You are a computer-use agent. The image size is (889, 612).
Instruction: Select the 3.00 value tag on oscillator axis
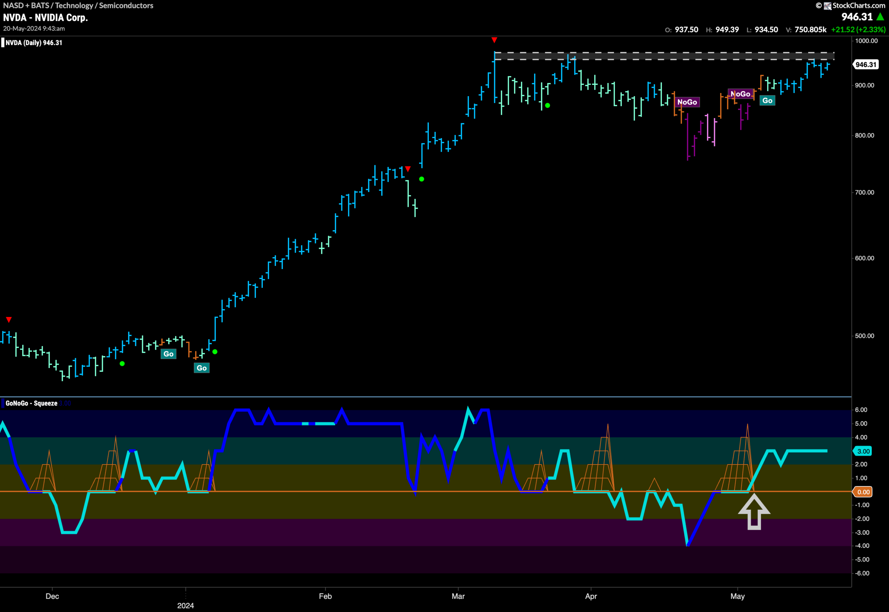click(x=863, y=451)
